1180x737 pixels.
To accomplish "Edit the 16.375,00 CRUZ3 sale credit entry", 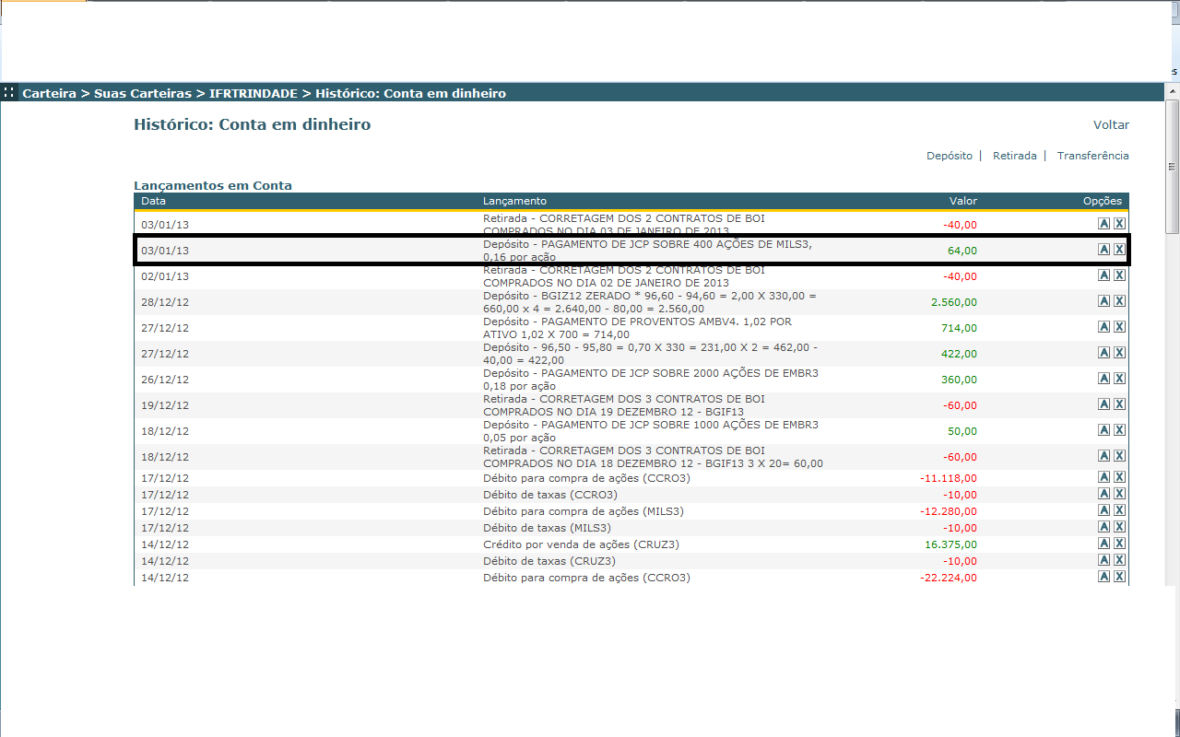I will (1103, 544).
